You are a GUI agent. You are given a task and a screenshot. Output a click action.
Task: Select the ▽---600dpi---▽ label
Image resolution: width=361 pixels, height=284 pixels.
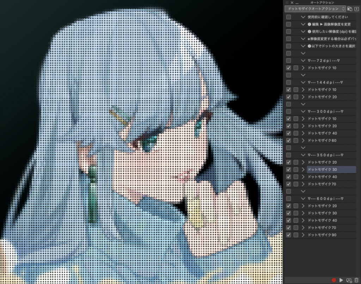(325, 199)
